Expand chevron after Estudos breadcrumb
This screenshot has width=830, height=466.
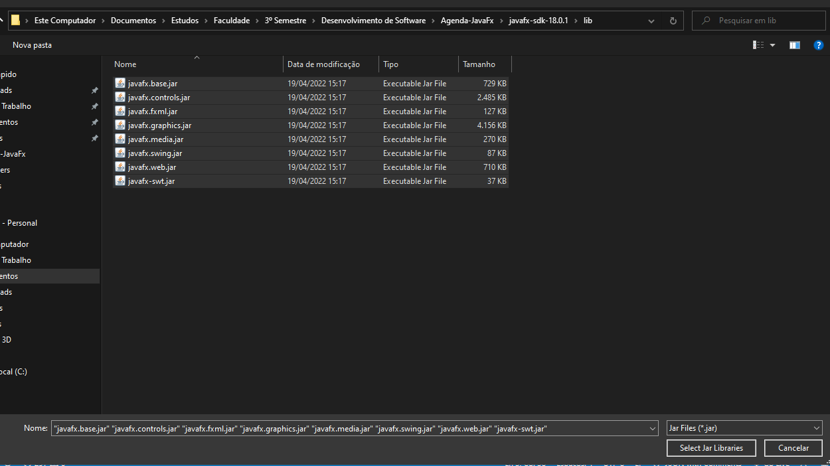(x=207, y=21)
